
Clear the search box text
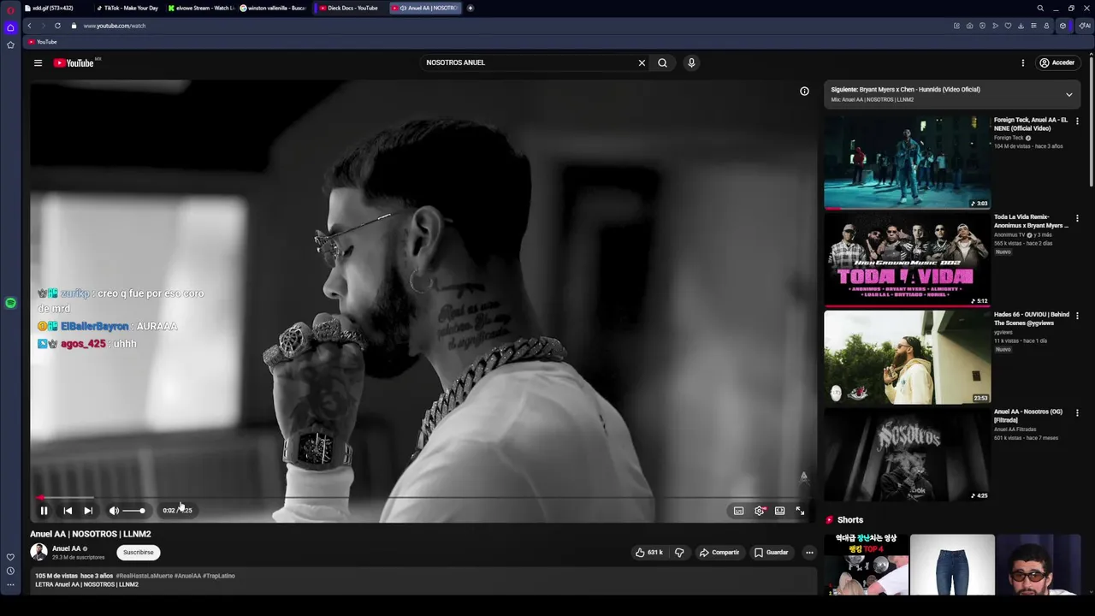click(642, 62)
